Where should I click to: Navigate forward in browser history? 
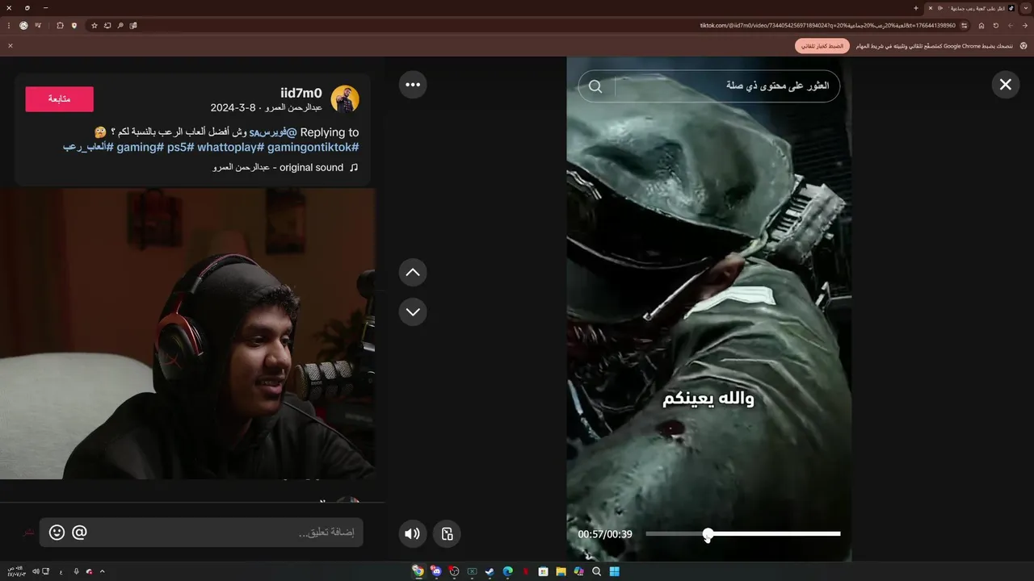[x=1010, y=25]
